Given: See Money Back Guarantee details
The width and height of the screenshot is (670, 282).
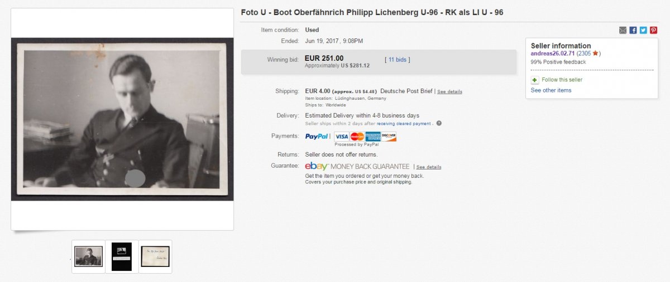Looking at the screenshot, I should coord(429,167).
